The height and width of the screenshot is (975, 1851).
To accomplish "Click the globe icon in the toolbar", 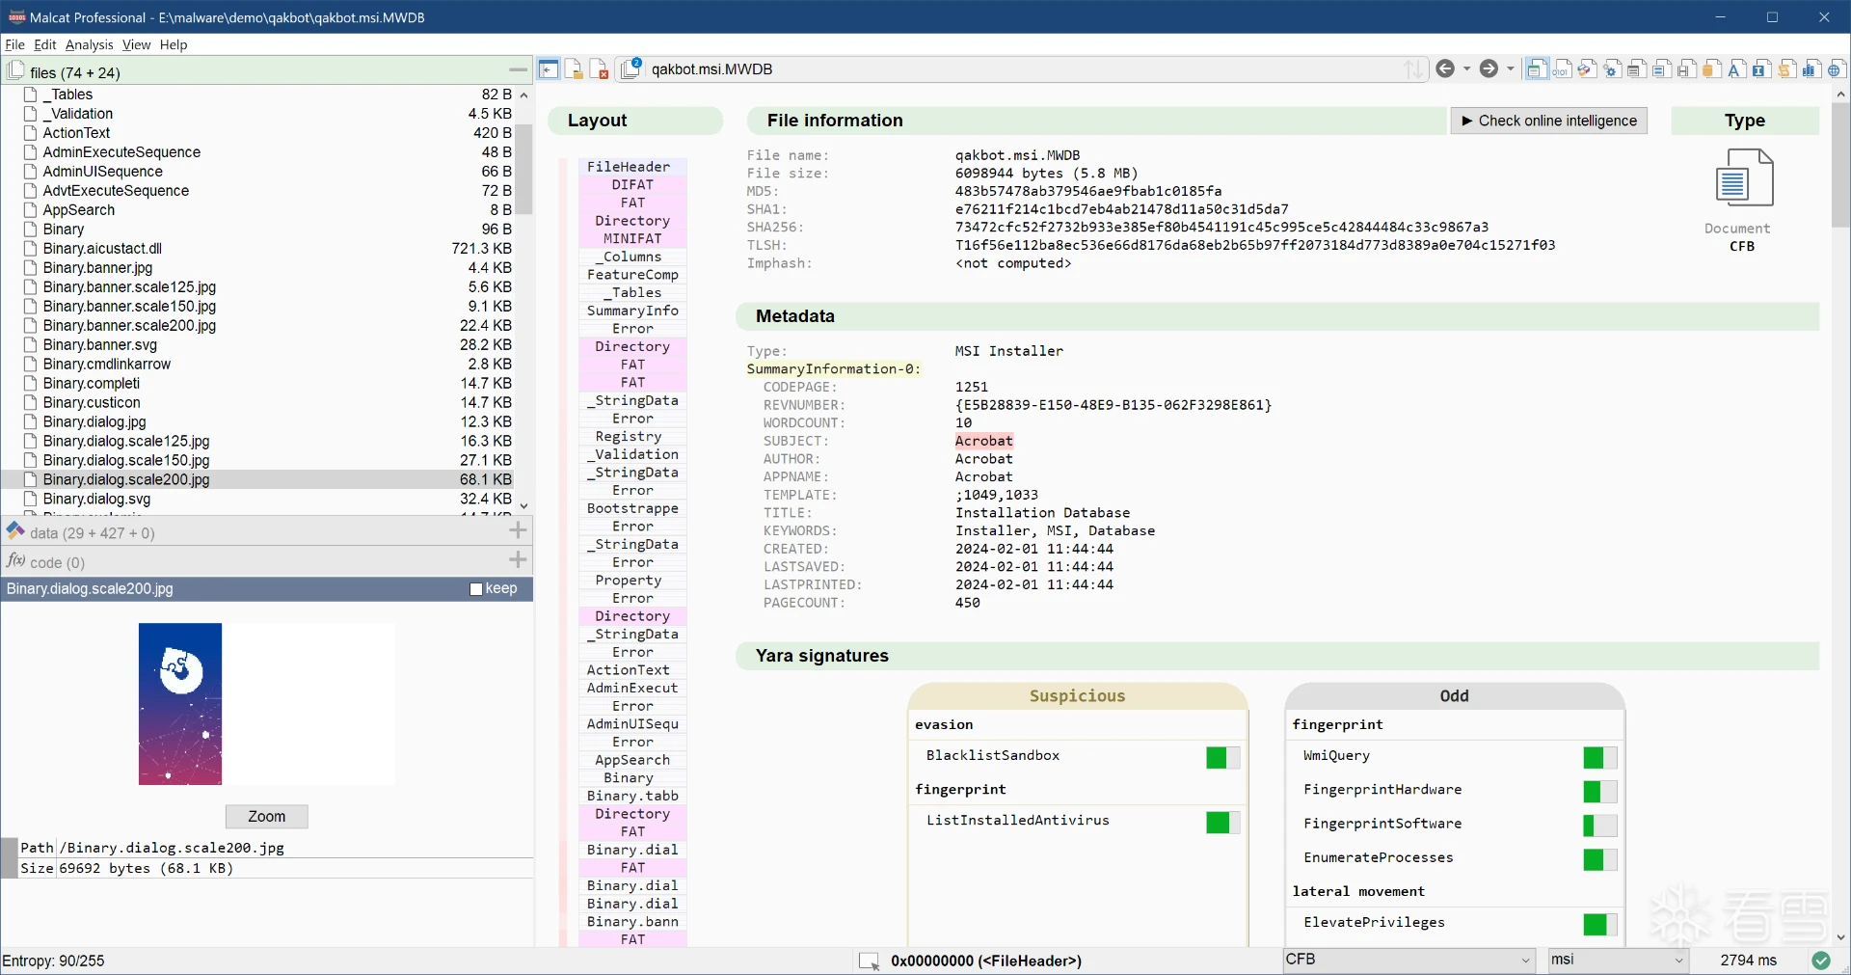I will coord(1836,69).
